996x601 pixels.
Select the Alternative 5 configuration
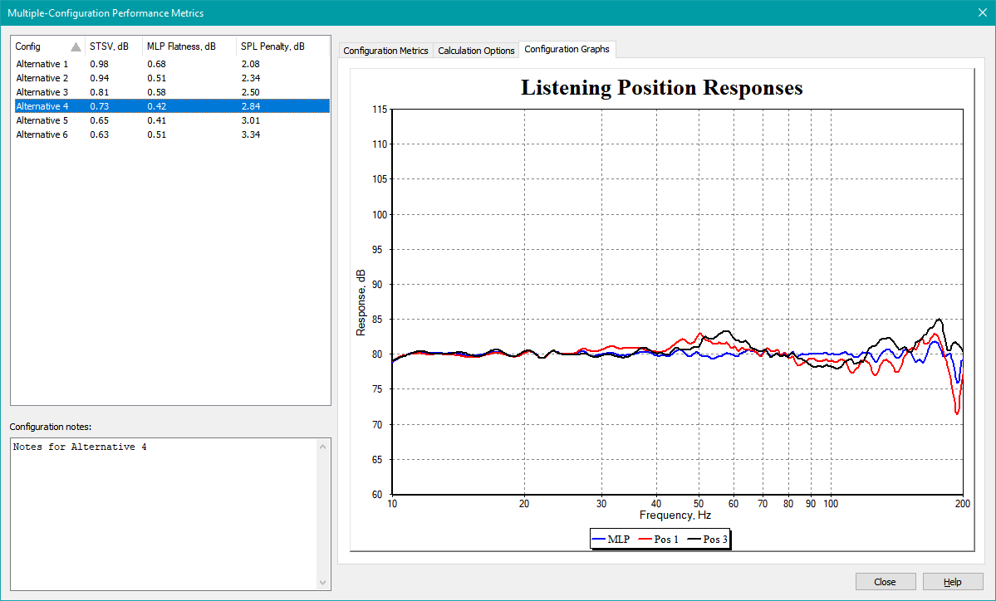pyautogui.click(x=171, y=120)
